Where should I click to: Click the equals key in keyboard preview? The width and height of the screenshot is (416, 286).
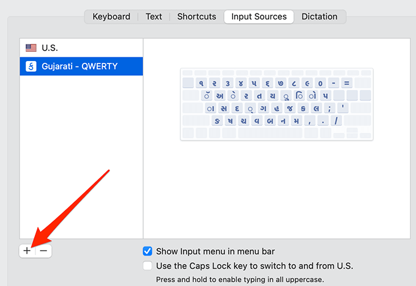(347, 83)
